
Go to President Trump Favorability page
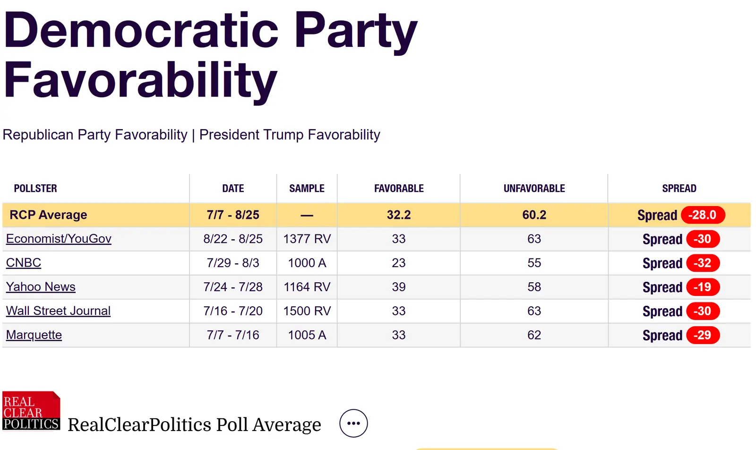tap(290, 135)
